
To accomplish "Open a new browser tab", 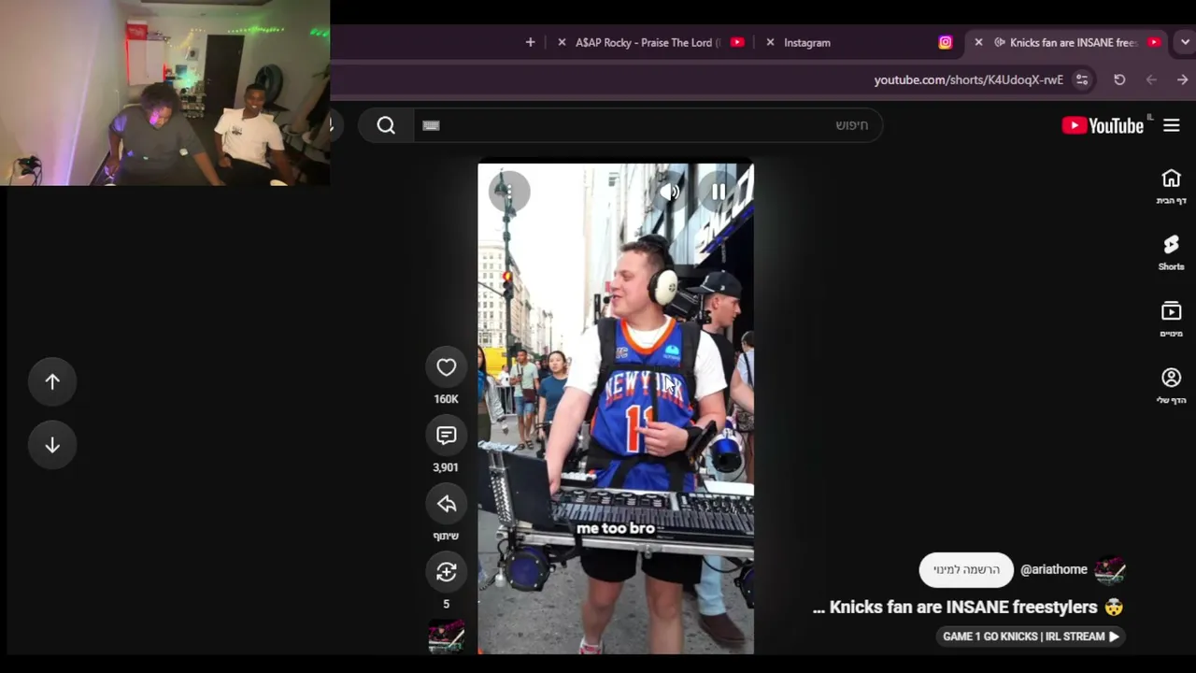I will pyautogui.click(x=530, y=42).
